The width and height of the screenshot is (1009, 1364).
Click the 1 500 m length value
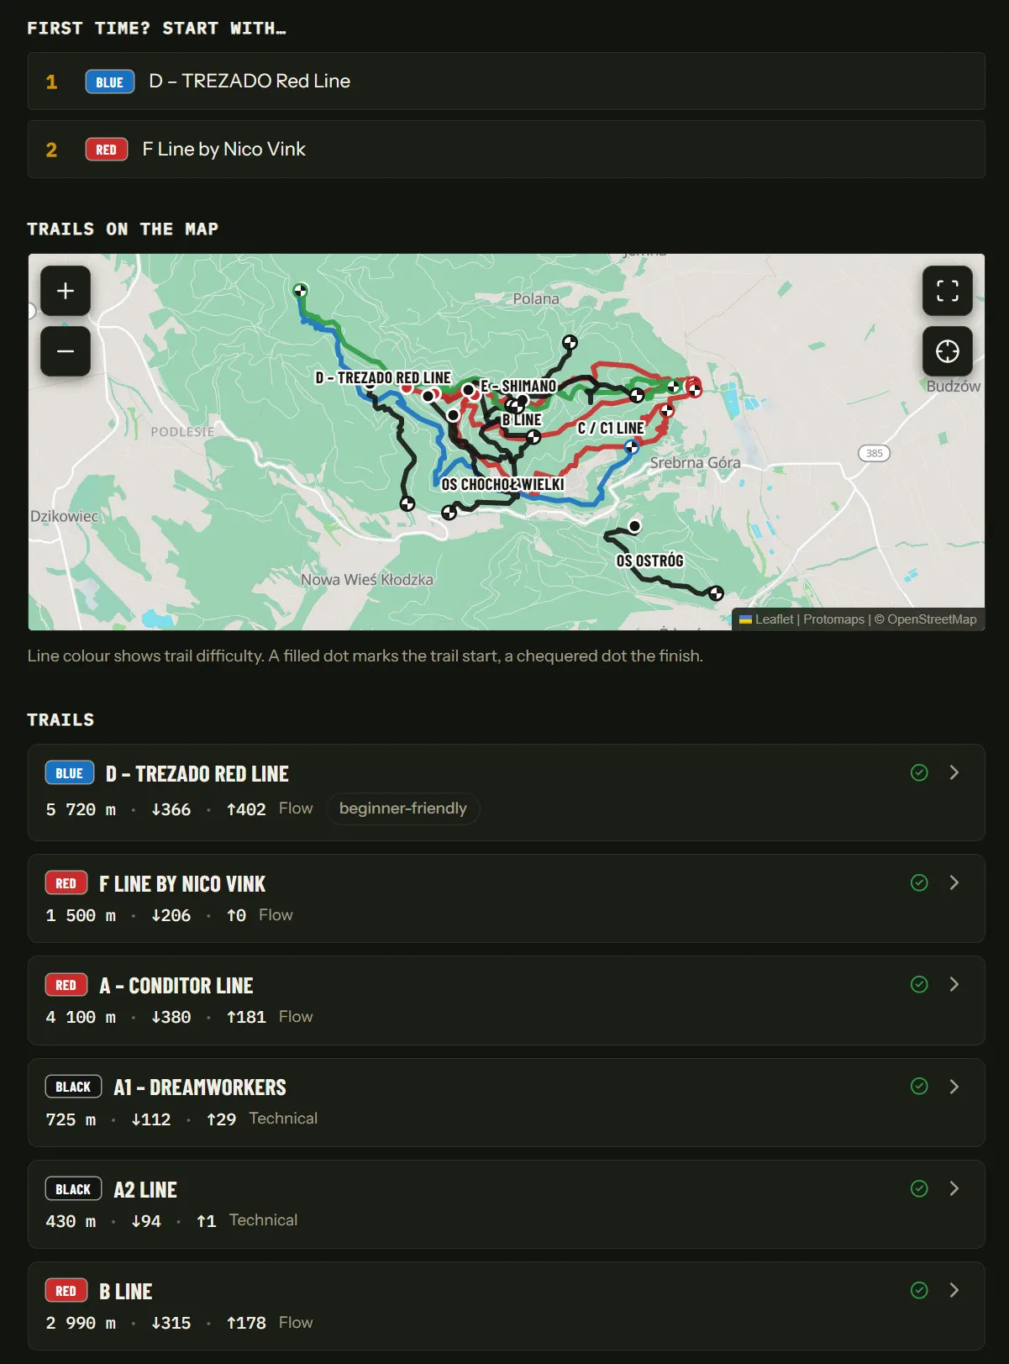coord(81,915)
